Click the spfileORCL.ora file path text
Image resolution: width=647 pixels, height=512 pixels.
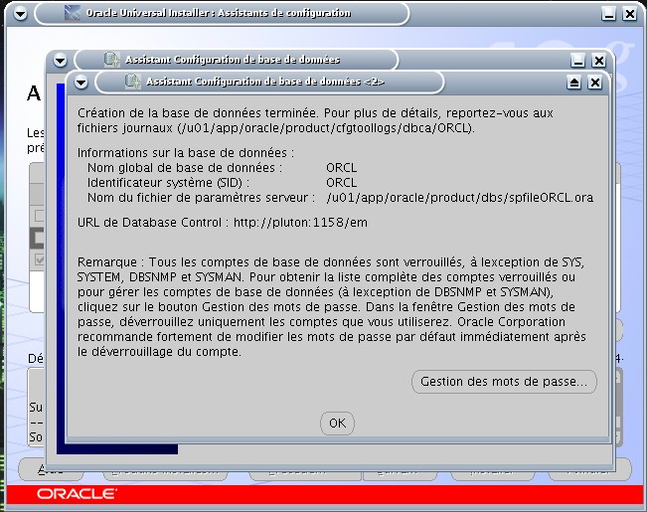(x=460, y=198)
